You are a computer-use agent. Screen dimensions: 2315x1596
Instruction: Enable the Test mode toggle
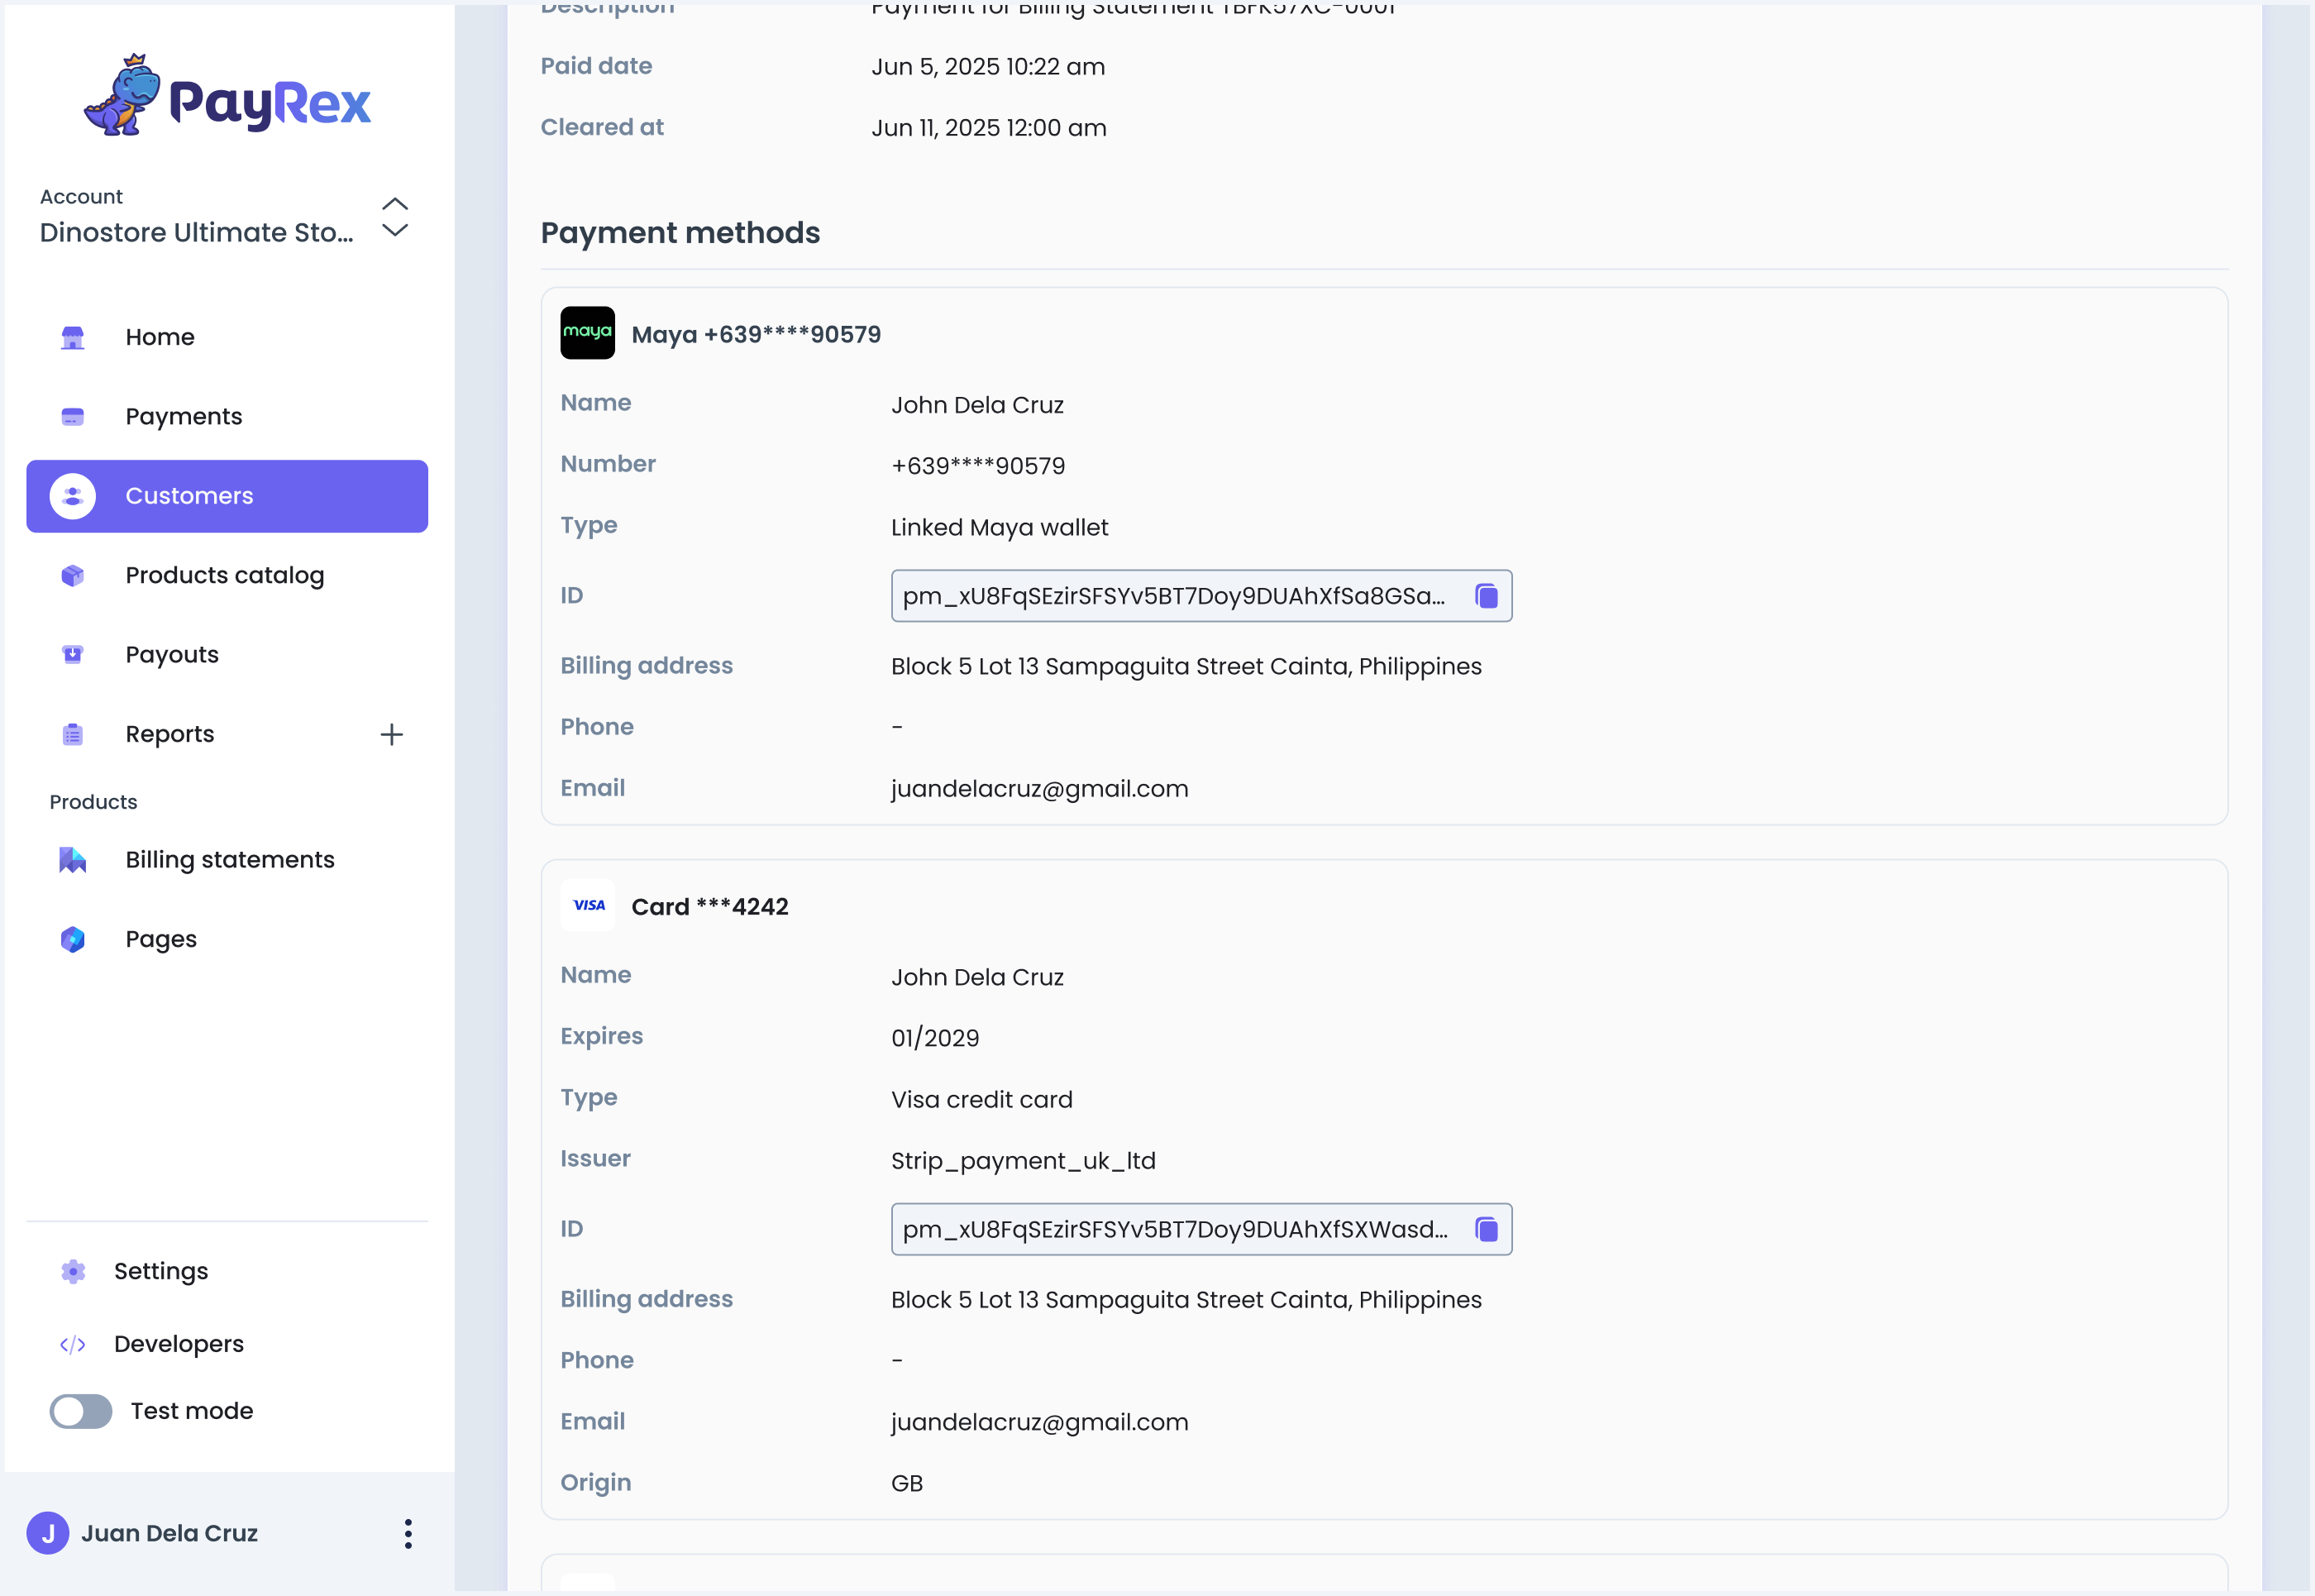click(x=81, y=1411)
